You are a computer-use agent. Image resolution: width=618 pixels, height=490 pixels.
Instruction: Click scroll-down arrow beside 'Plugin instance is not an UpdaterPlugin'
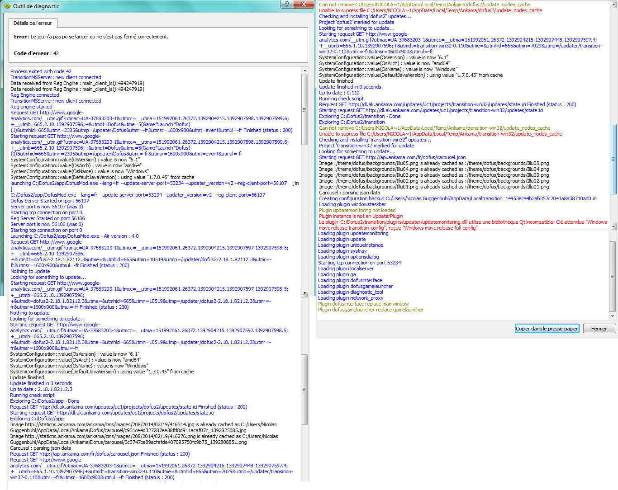613,226
